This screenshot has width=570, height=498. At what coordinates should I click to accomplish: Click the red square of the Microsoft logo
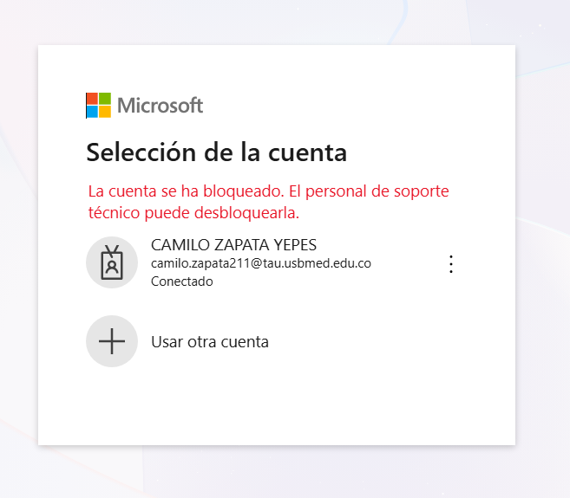click(x=92, y=99)
